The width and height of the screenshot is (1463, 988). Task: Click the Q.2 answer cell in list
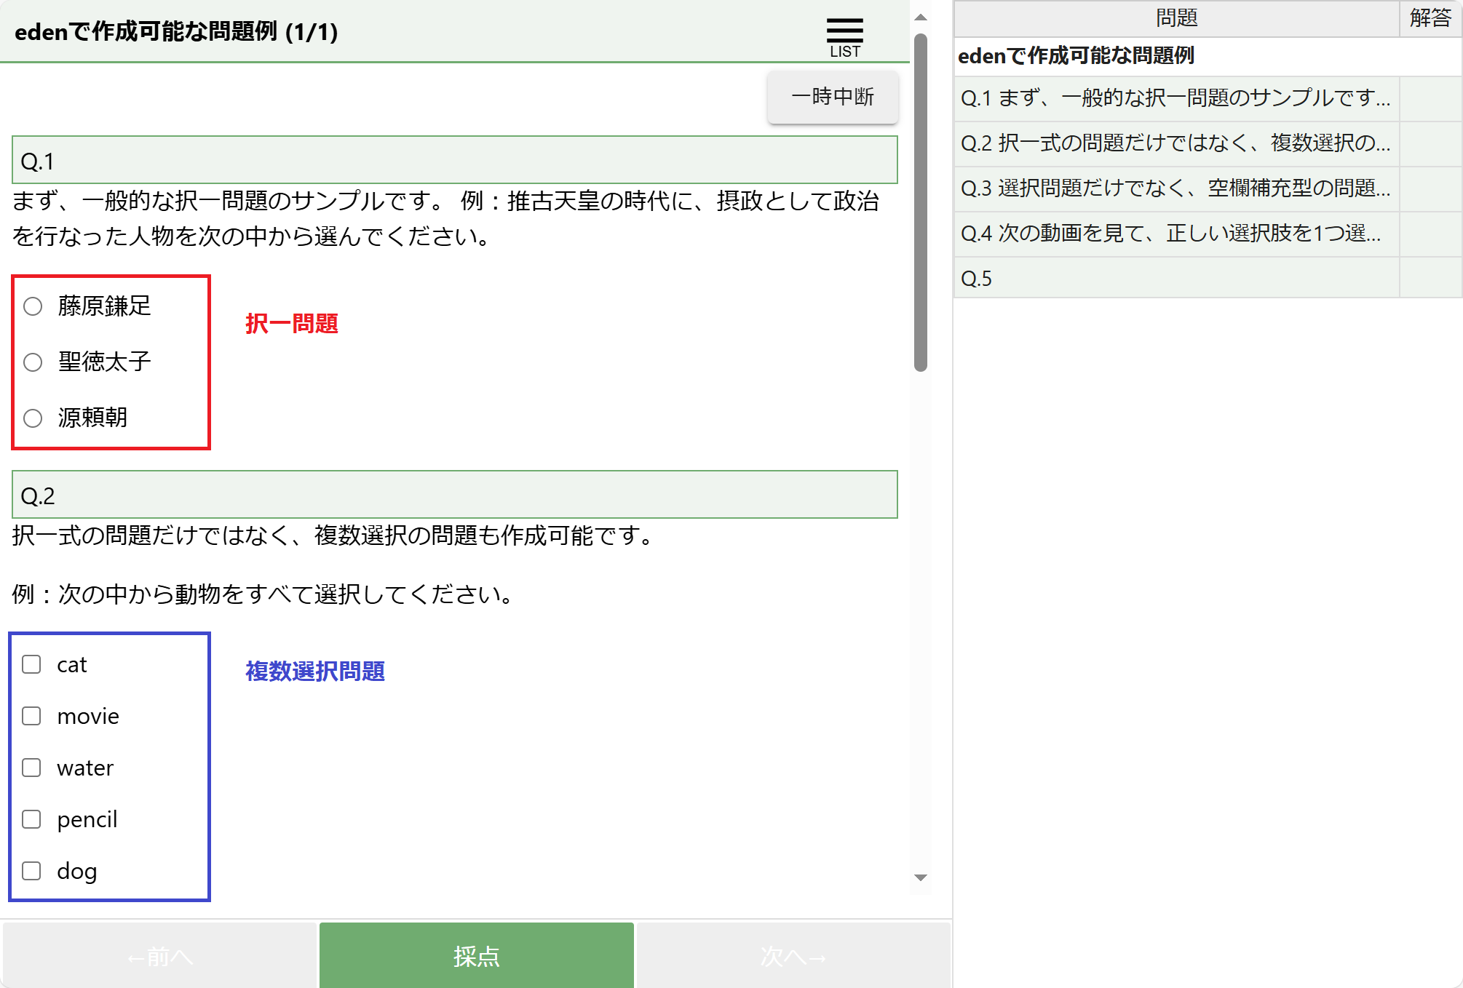click(x=1430, y=143)
